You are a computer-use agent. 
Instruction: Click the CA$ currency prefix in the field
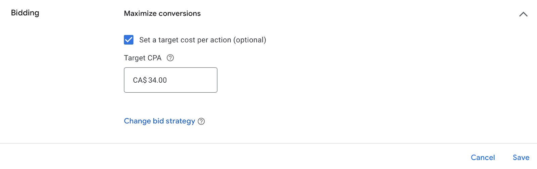(x=140, y=80)
